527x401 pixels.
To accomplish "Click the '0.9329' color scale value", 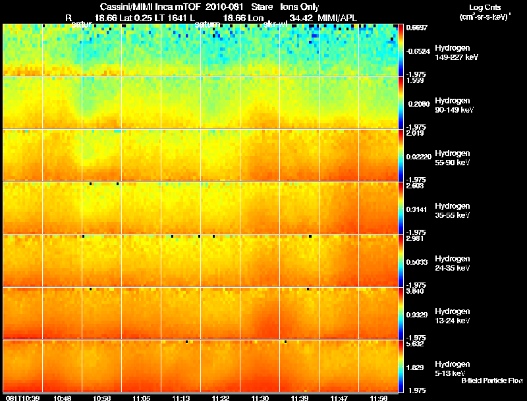I will point(417,315).
